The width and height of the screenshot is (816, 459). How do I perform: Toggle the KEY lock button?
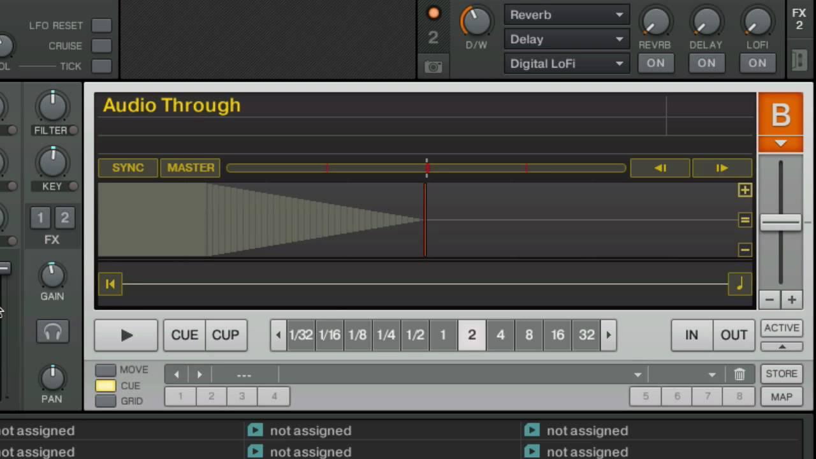pyautogui.click(x=74, y=186)
